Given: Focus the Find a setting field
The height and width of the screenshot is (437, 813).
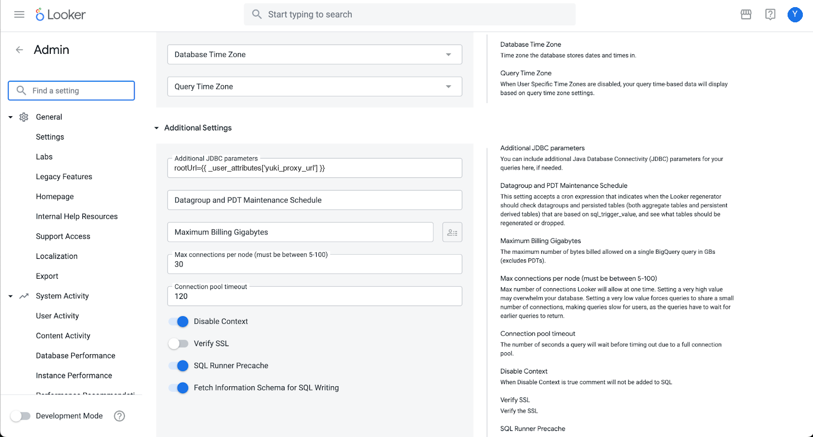Looking at the screenshot, I should tap(72, 91).
